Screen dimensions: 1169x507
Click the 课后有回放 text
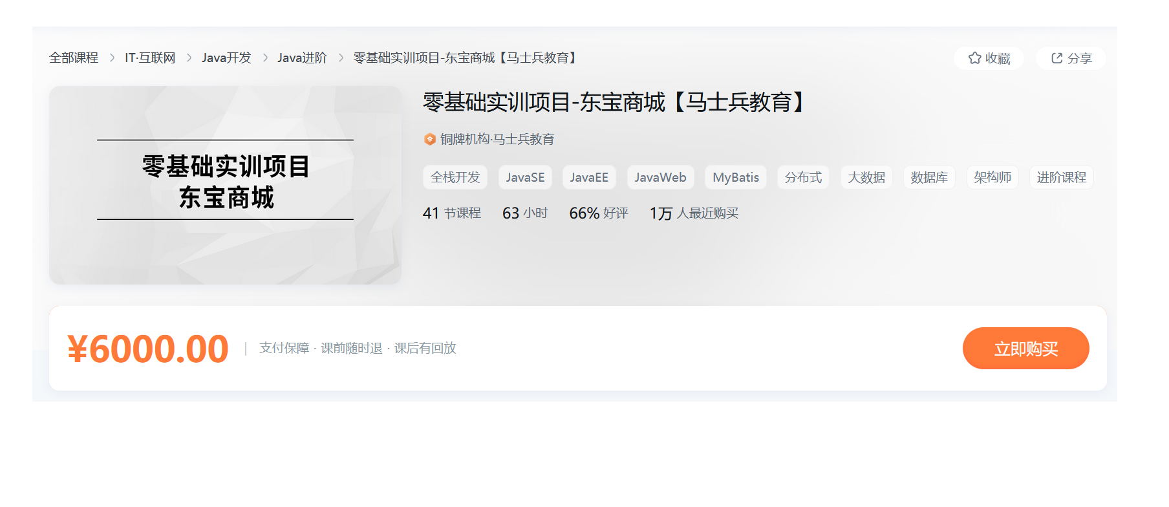click(x=425, y=348)
